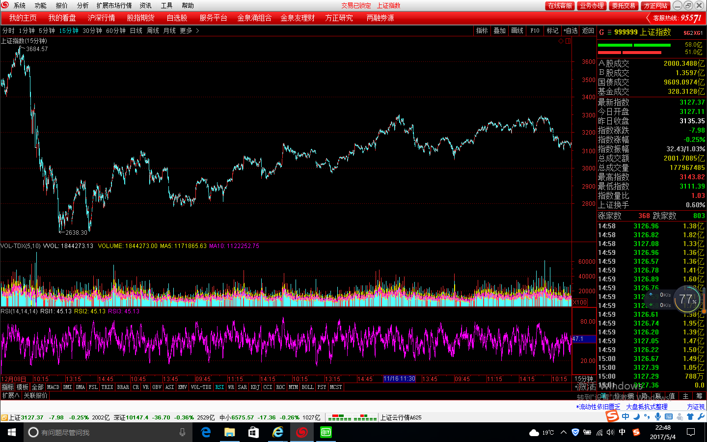
Task: Select the RSI indicator
Action: click(219, 387)
